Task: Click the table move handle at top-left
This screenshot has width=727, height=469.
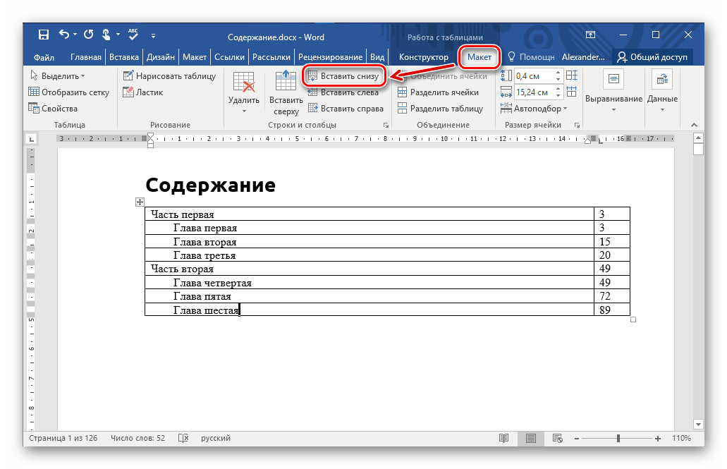Action: [140, 202]
